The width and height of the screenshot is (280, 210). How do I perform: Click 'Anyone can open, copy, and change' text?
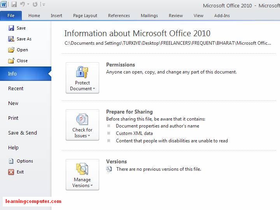pos(171,72)
